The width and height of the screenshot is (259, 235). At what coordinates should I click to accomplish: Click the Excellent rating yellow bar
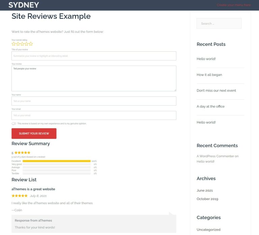point(56,161)
